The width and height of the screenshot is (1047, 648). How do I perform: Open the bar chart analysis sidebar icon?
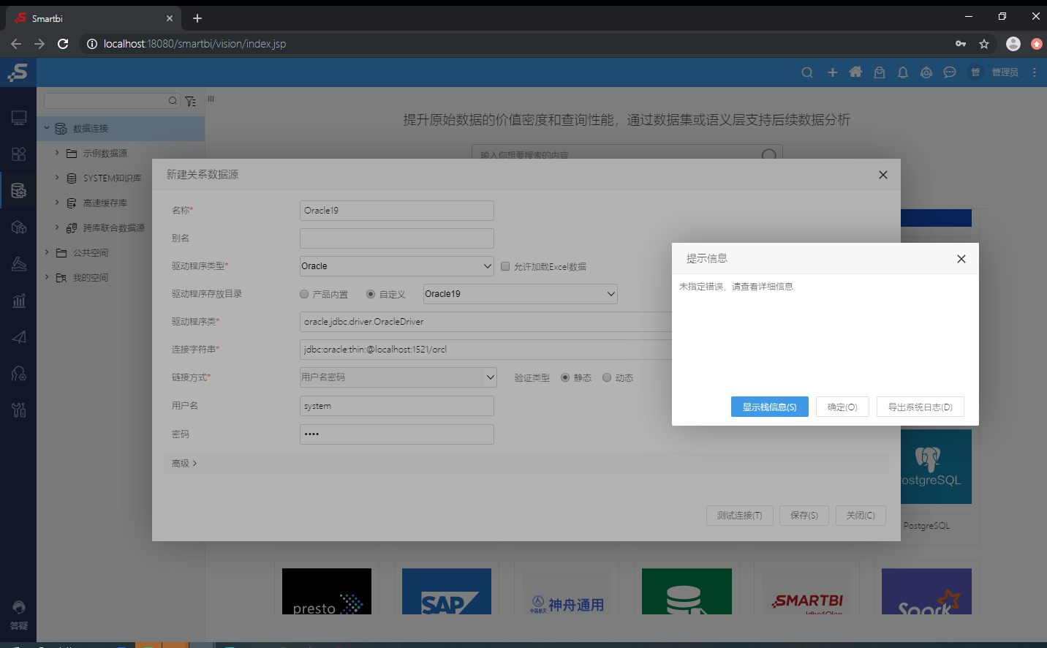coord(19,300)
